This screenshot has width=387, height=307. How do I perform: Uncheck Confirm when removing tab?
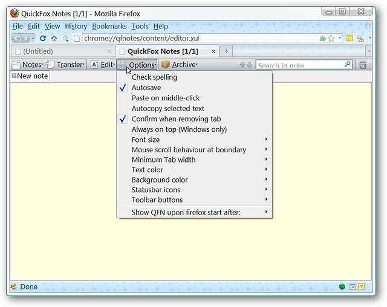195,119
